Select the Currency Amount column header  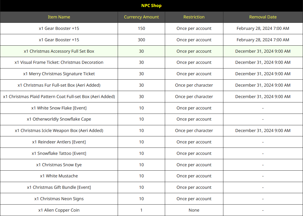[x=141, y=17]
